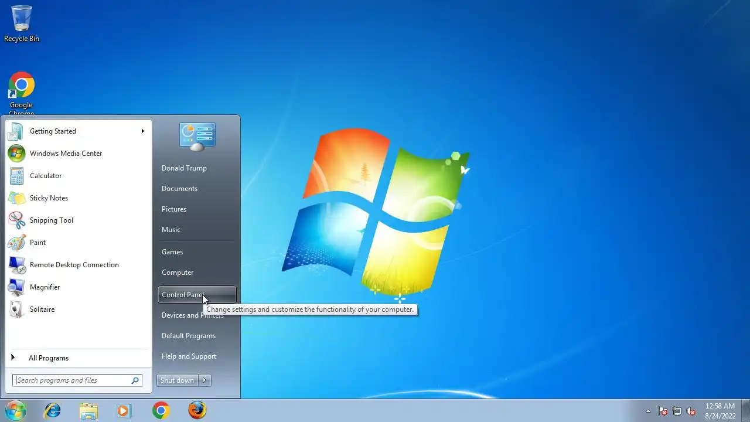Select the Windows Media Center text label
Image resolution: width=750 pixels, height=422 pixels.
pos(66,154)
